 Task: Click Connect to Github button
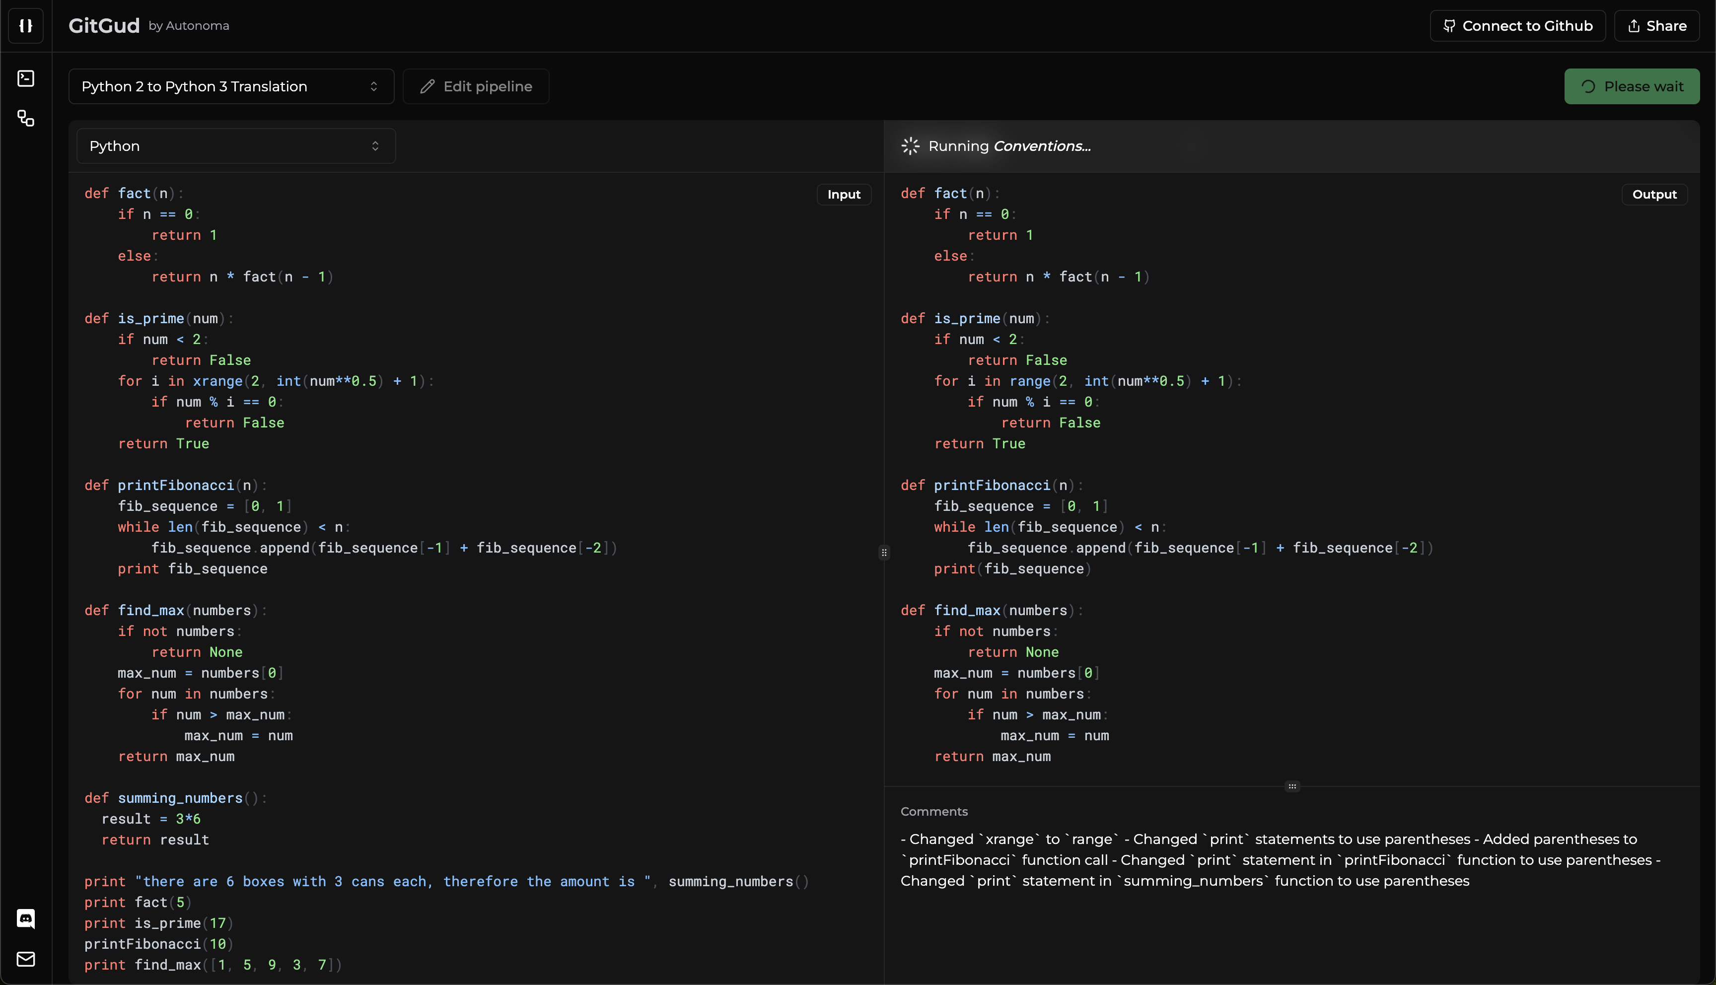(1517, 26)
